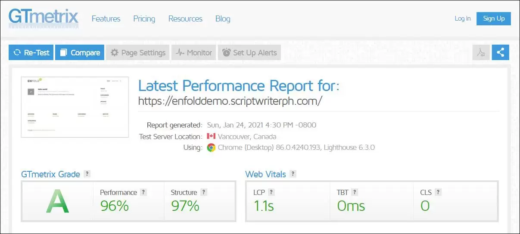Show TBT help tooltip icon
Image resolution: width=520 pixels, height=234 pixels.
[x=355, y=192]
